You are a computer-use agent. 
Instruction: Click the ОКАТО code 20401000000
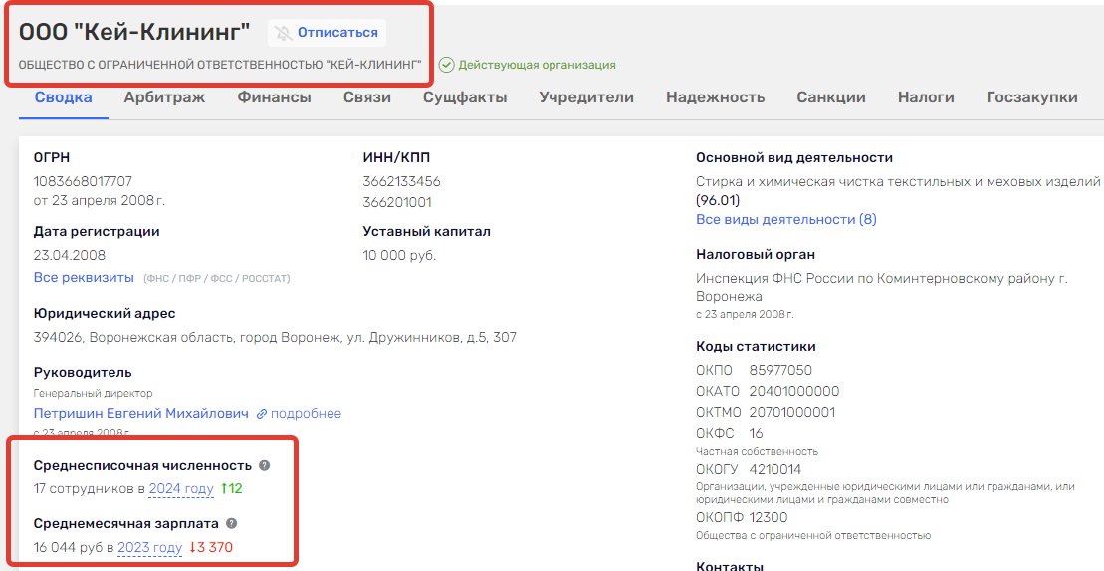[794, 391]
